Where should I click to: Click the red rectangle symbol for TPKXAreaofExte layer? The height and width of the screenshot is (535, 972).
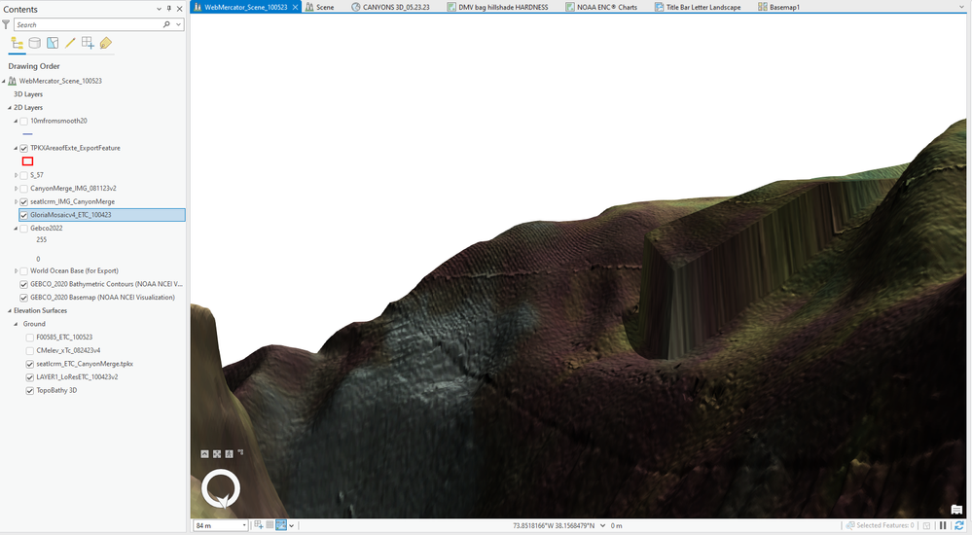tap(27, 161)
